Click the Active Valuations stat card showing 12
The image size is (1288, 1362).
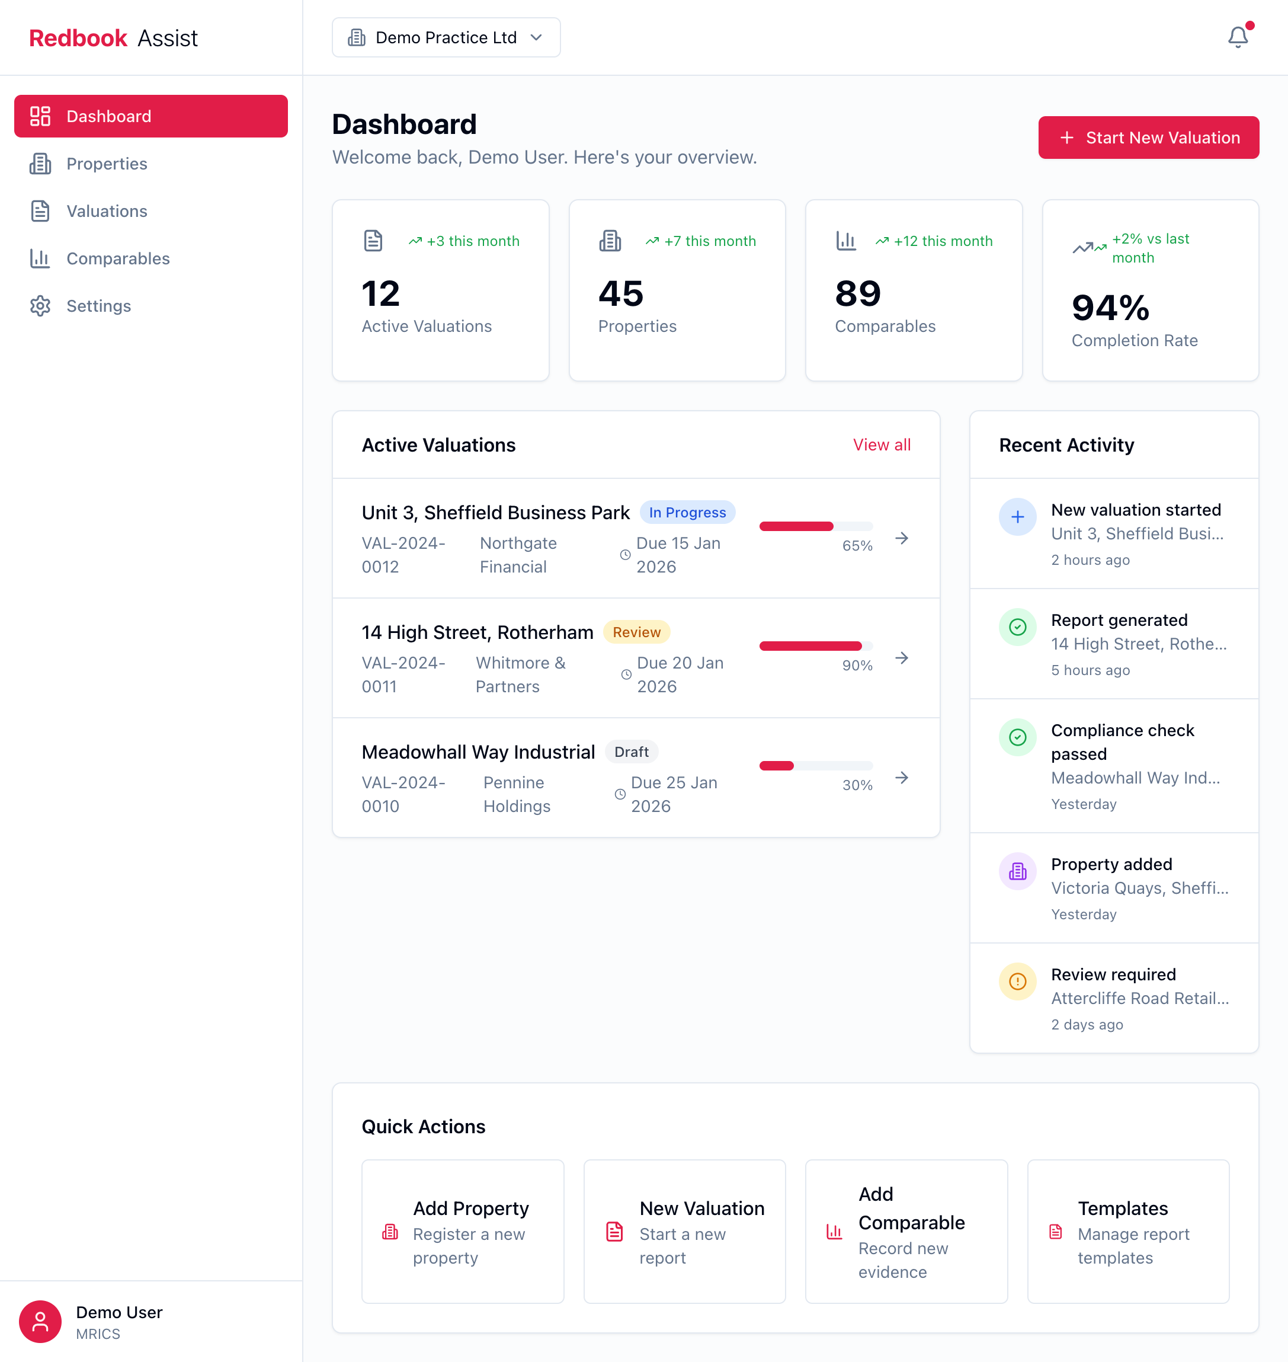(x=440, y=290)
